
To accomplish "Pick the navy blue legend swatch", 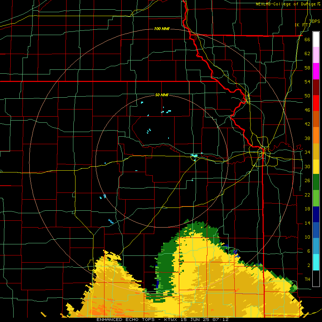I will pyautogui.click(x=316, y=214).
